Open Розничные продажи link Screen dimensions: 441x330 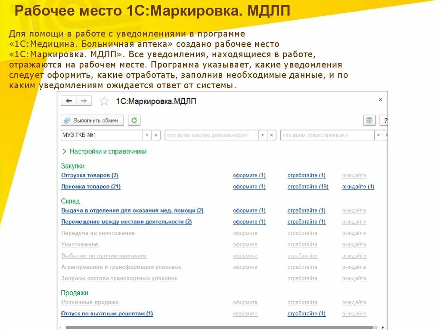pyautogui.click(x=90, y=302)
